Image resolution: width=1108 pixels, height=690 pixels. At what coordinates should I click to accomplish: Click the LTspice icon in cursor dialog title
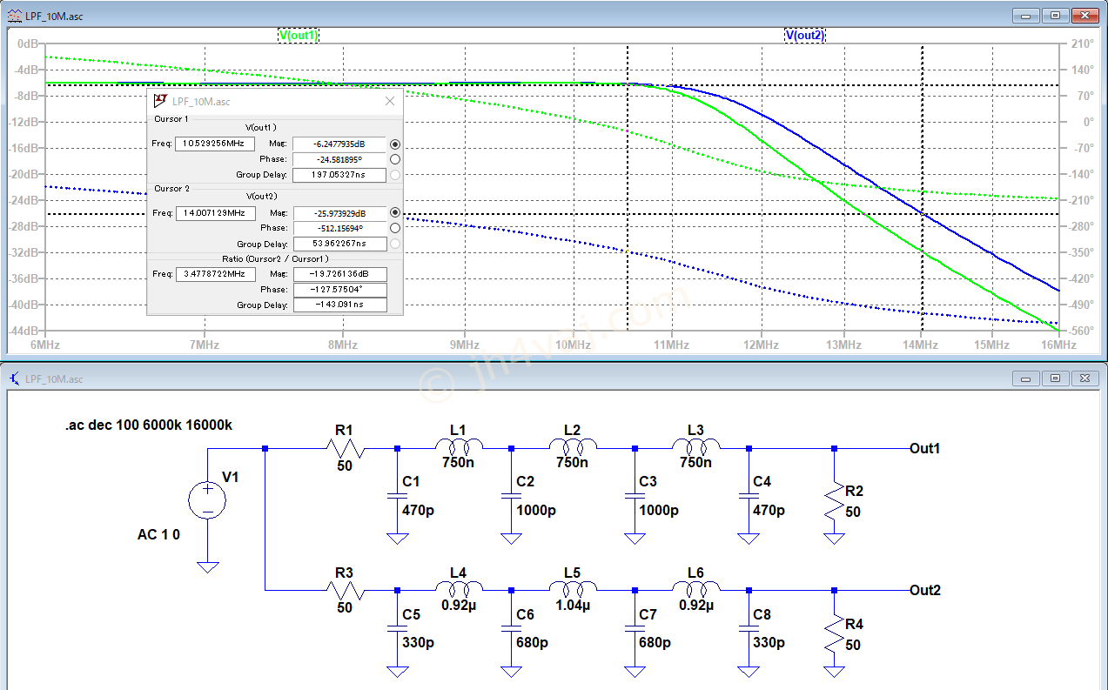[160, 101]
